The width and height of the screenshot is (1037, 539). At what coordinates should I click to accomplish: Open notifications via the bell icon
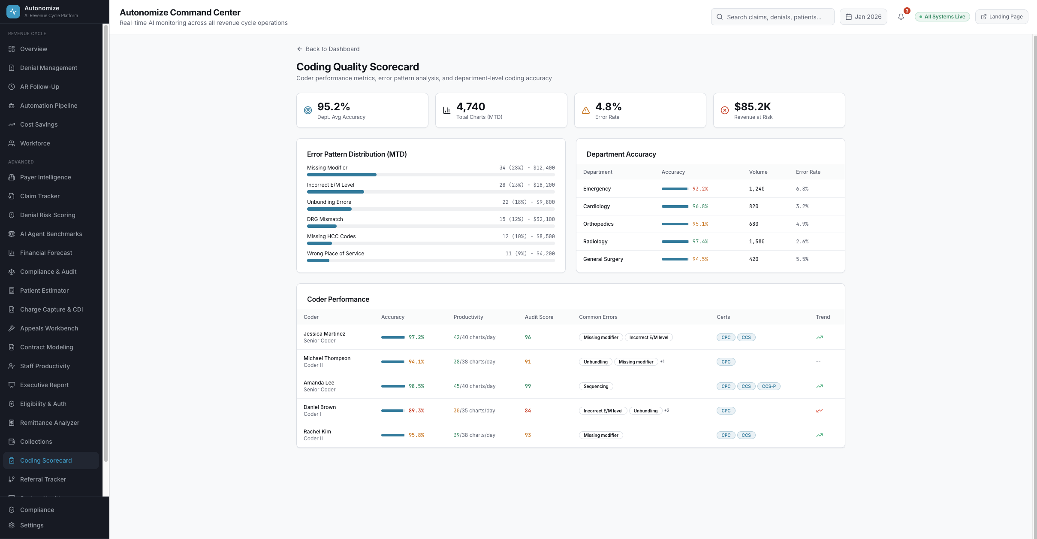901,17
